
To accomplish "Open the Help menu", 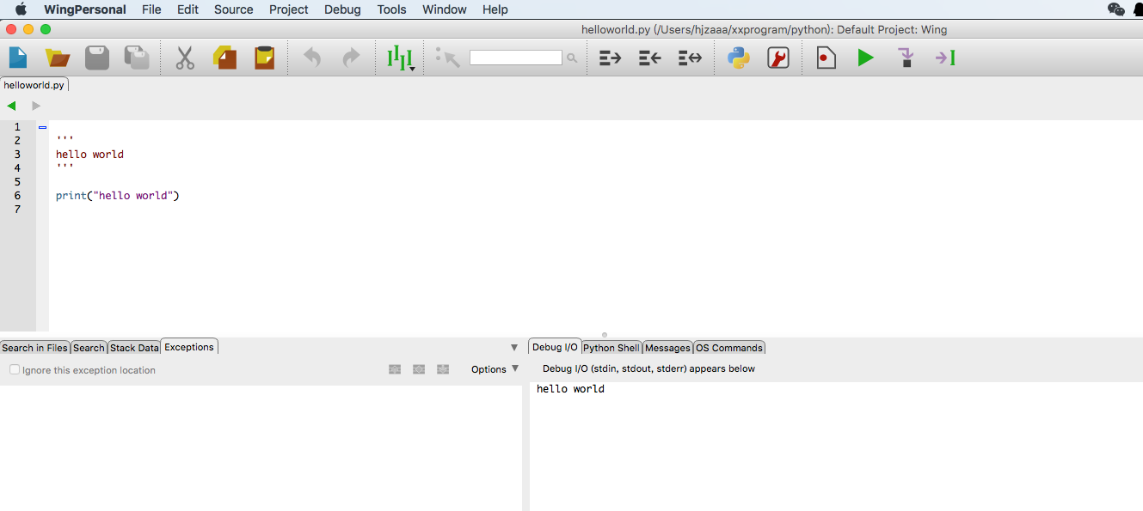I will click(x=495, y=9).
